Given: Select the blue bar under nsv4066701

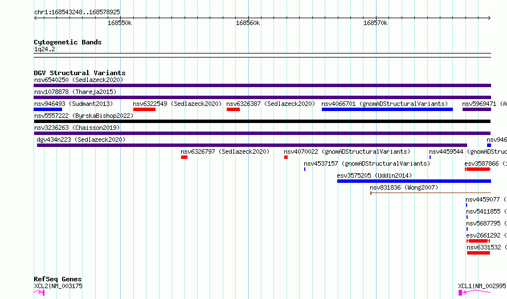Looking at the screenshot, I should pyautogui.click(x=387, y=109).
